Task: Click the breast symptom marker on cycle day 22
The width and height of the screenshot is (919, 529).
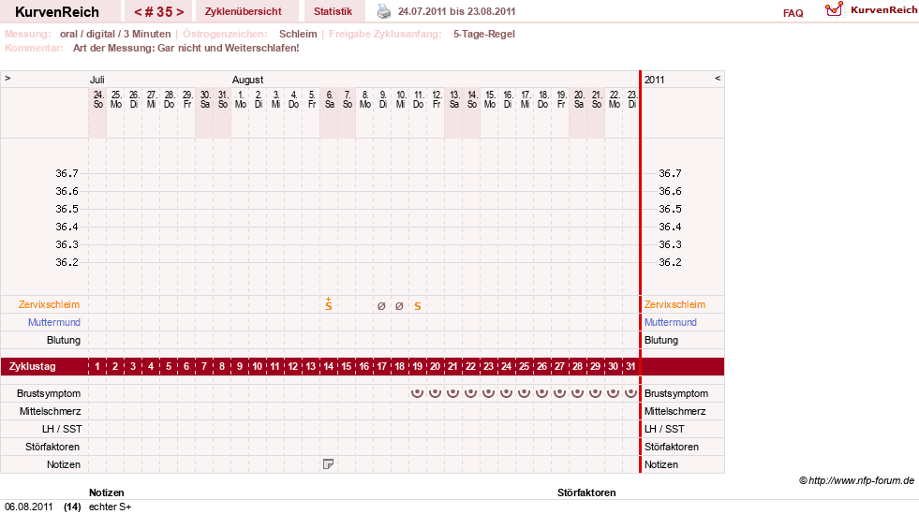Action: (x=470, y=392)
